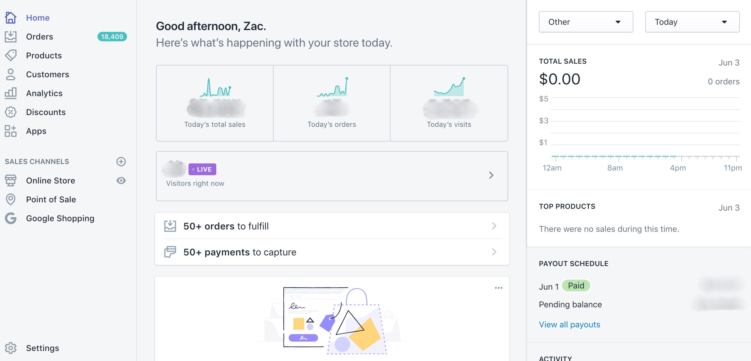Select the Point of Sale pin icon
Viewport: 751px width, 361px height.
(x=11, y=199)
